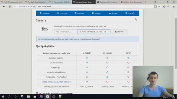
Task: Click thumbs-up for PREMIUM MongoDB + RockMongo
Action: [107, 72]
